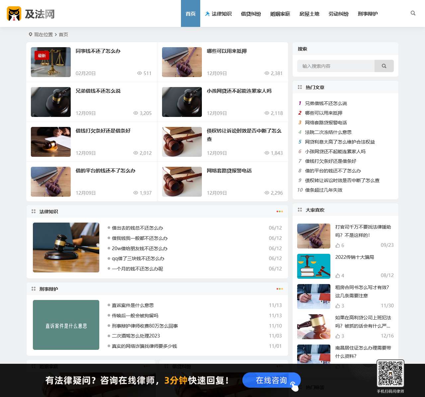This screenshot has width=425, height=397.
Task: Open article 借钱打欠条好还是借条好 in the card grid
Action: coord(103,131)
